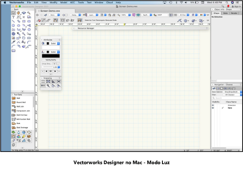Click the black pen color bar
The image size is (243, 169).
[51, 56]
